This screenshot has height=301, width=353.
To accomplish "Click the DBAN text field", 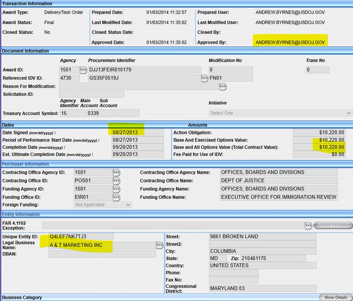I will (99, 254).
